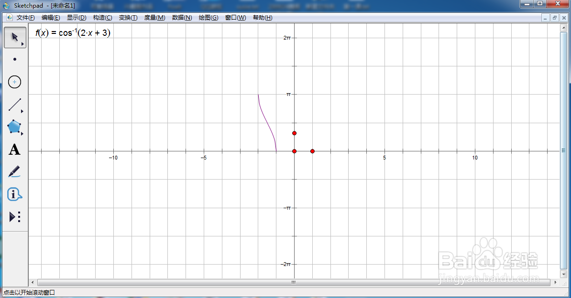Select the Compass circle tool

coord(14,82)
